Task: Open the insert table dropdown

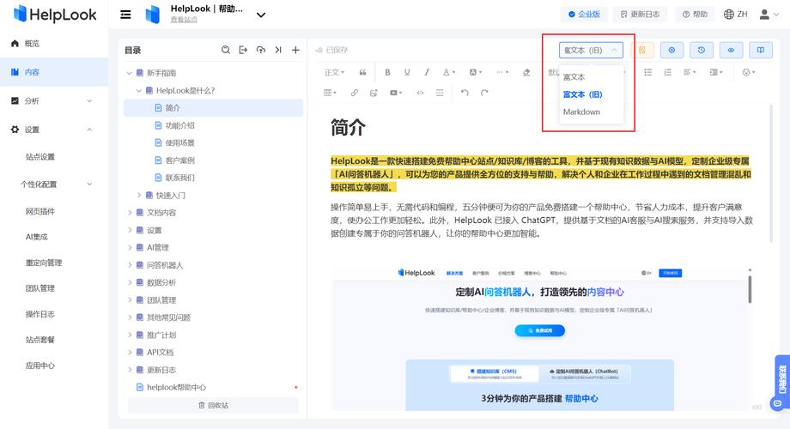Action: [x=330, y=93]
